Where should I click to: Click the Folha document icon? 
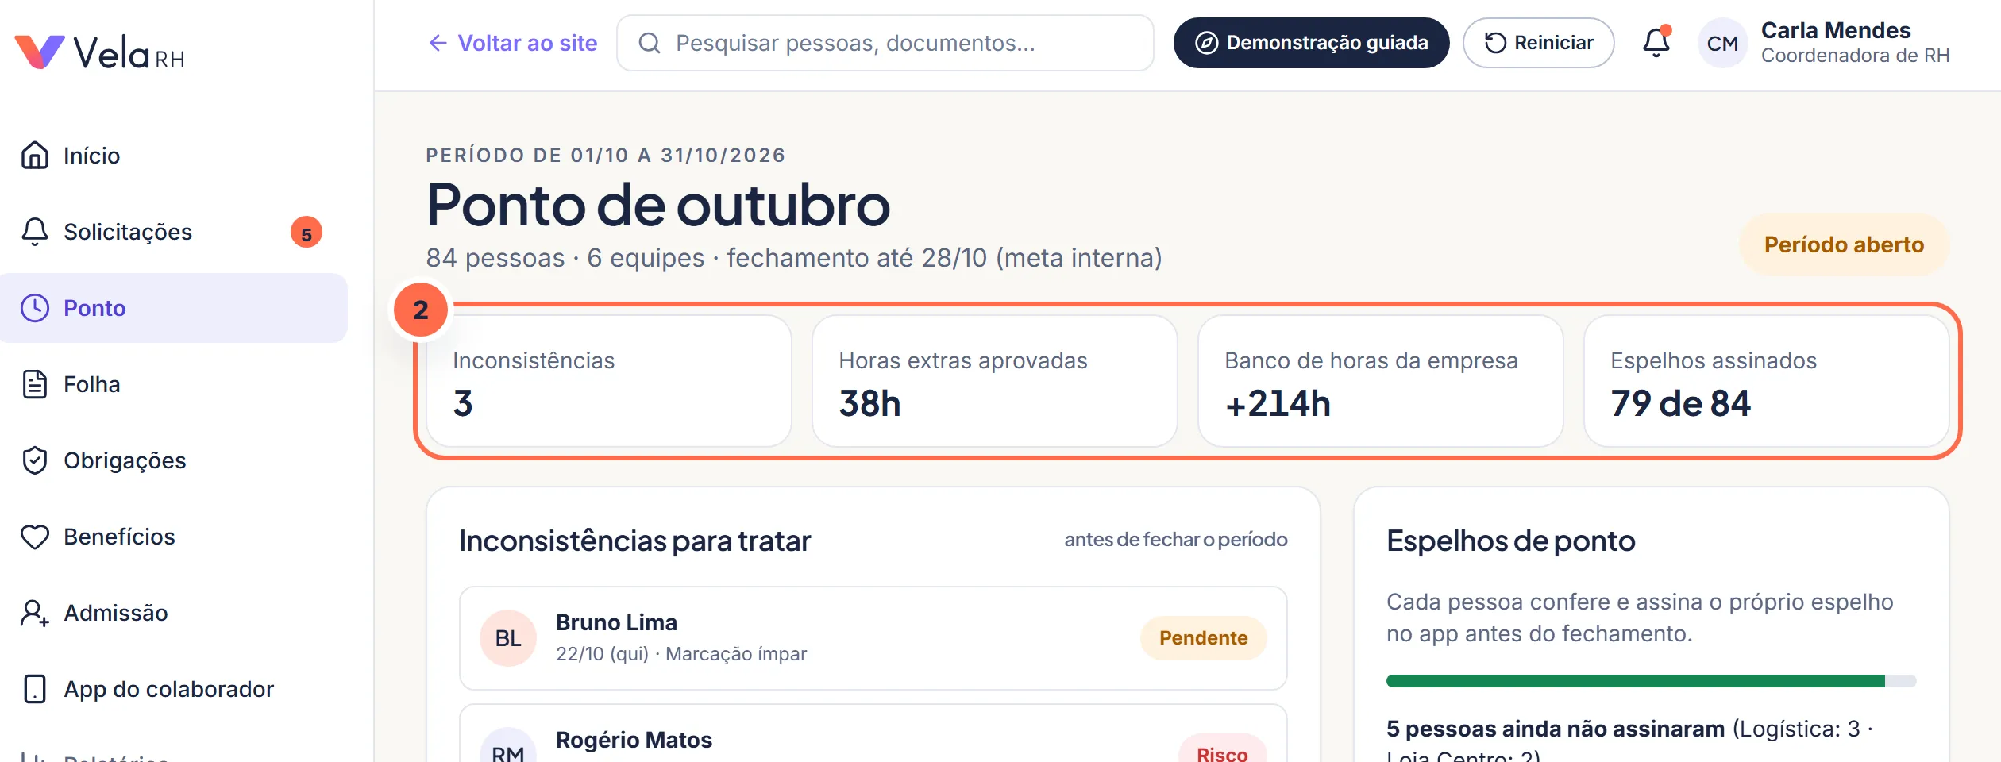pos(35,384)
